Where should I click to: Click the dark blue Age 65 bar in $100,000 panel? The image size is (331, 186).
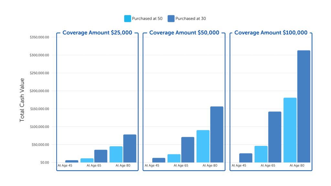click(x=274, y=137)
